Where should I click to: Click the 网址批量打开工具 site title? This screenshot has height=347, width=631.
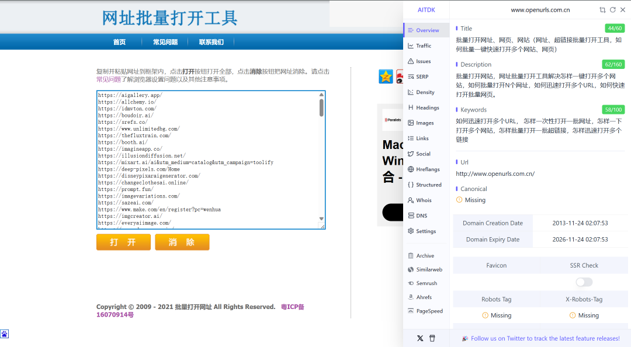coord(169,18)
